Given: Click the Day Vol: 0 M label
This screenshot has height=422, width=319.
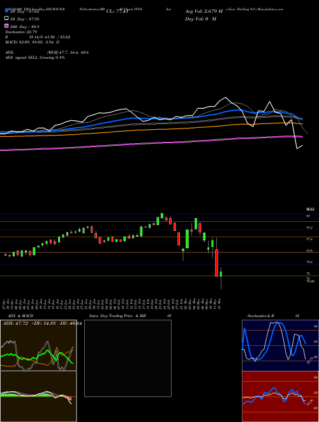Looking at the screenshot, I should coord(200,19).
